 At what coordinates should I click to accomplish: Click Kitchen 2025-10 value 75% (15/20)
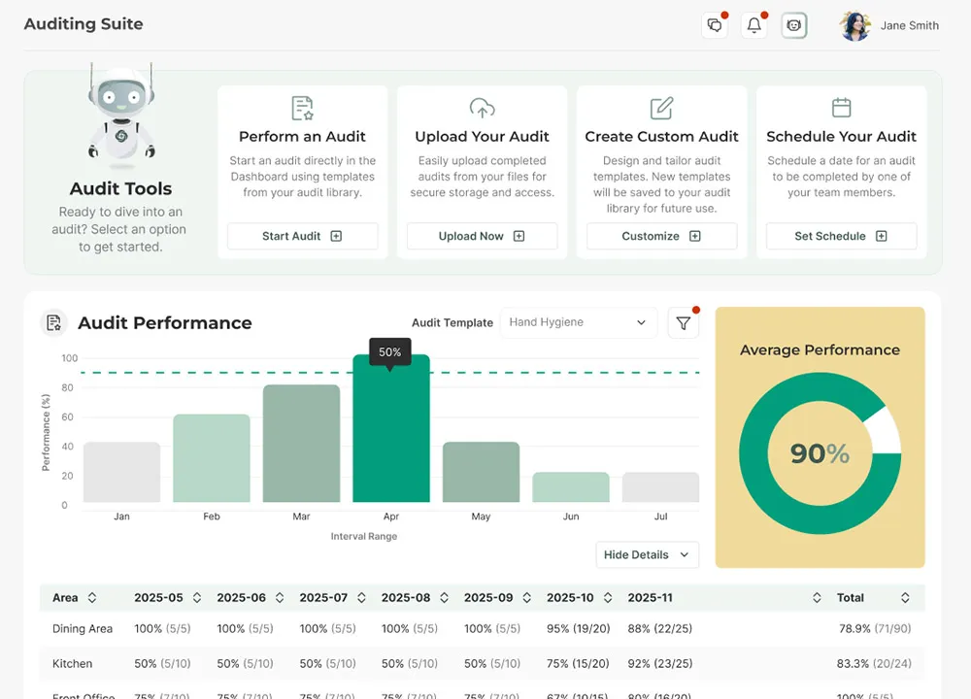tap(578, 664)
